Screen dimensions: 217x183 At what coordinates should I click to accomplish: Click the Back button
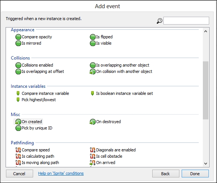pyautogui.click(x=166, y=174)
